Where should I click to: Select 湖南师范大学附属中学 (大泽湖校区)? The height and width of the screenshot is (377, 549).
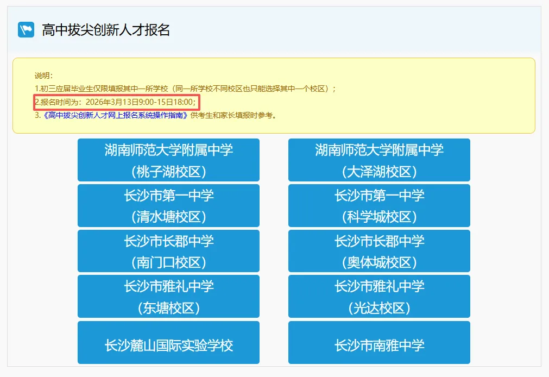point(379,160)
